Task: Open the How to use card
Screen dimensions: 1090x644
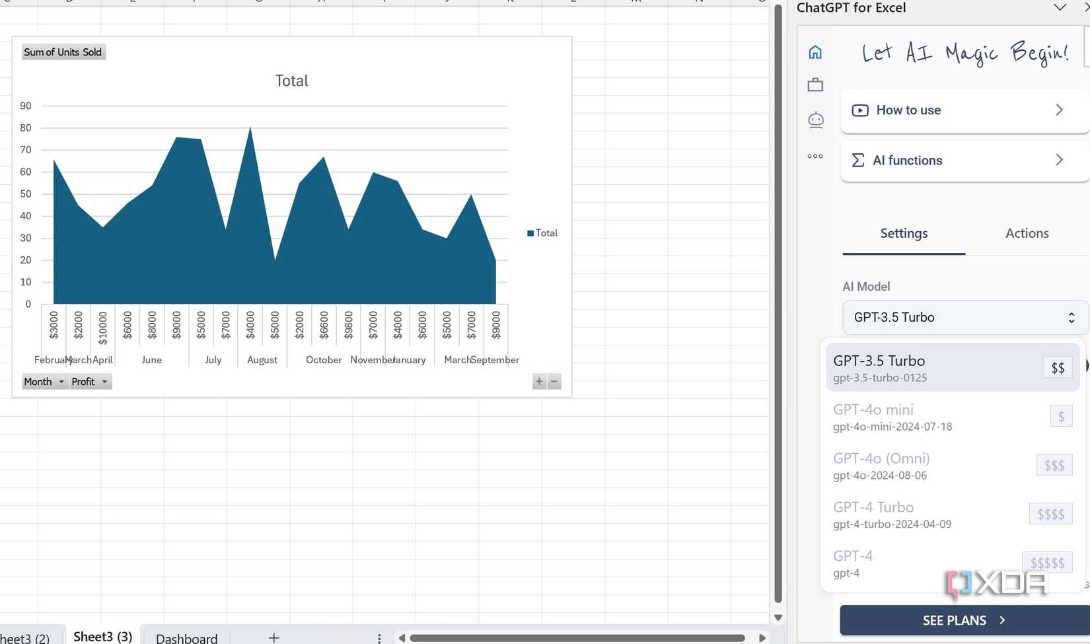Action: coord(964,110)
